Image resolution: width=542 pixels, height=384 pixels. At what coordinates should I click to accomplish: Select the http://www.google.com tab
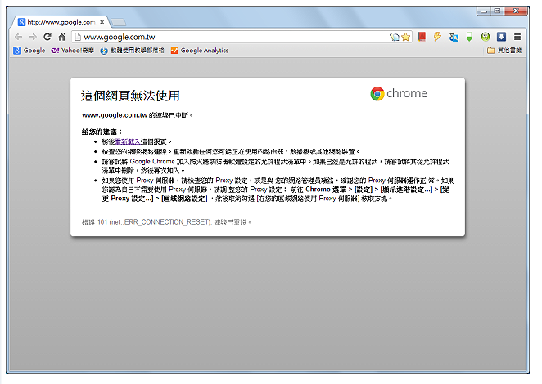[61, 22]
